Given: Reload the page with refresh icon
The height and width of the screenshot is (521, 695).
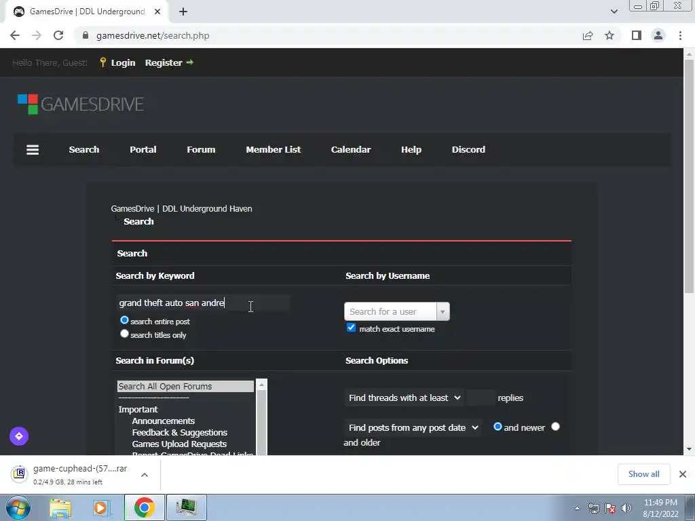Looking at the screenshot, I should [58, 35].
